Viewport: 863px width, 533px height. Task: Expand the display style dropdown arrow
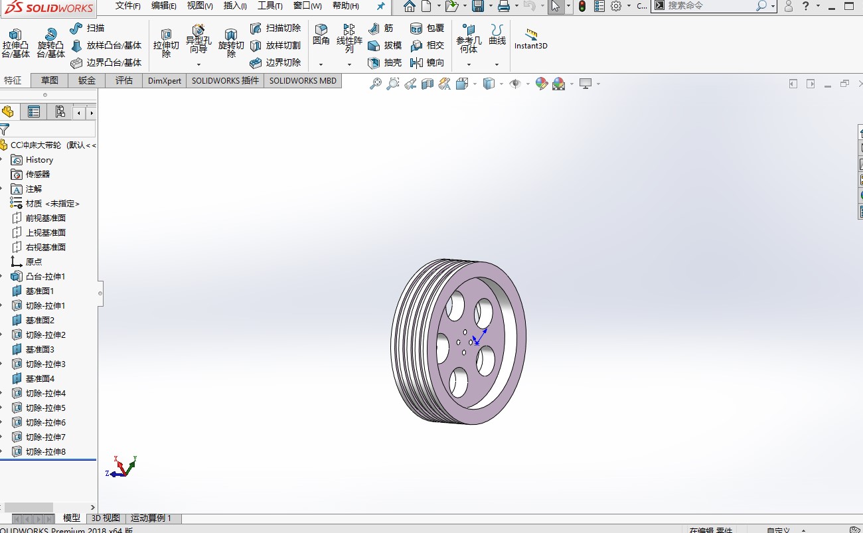pos(501,84)
